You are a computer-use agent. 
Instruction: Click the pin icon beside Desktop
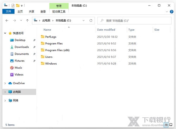coord(34,40)
